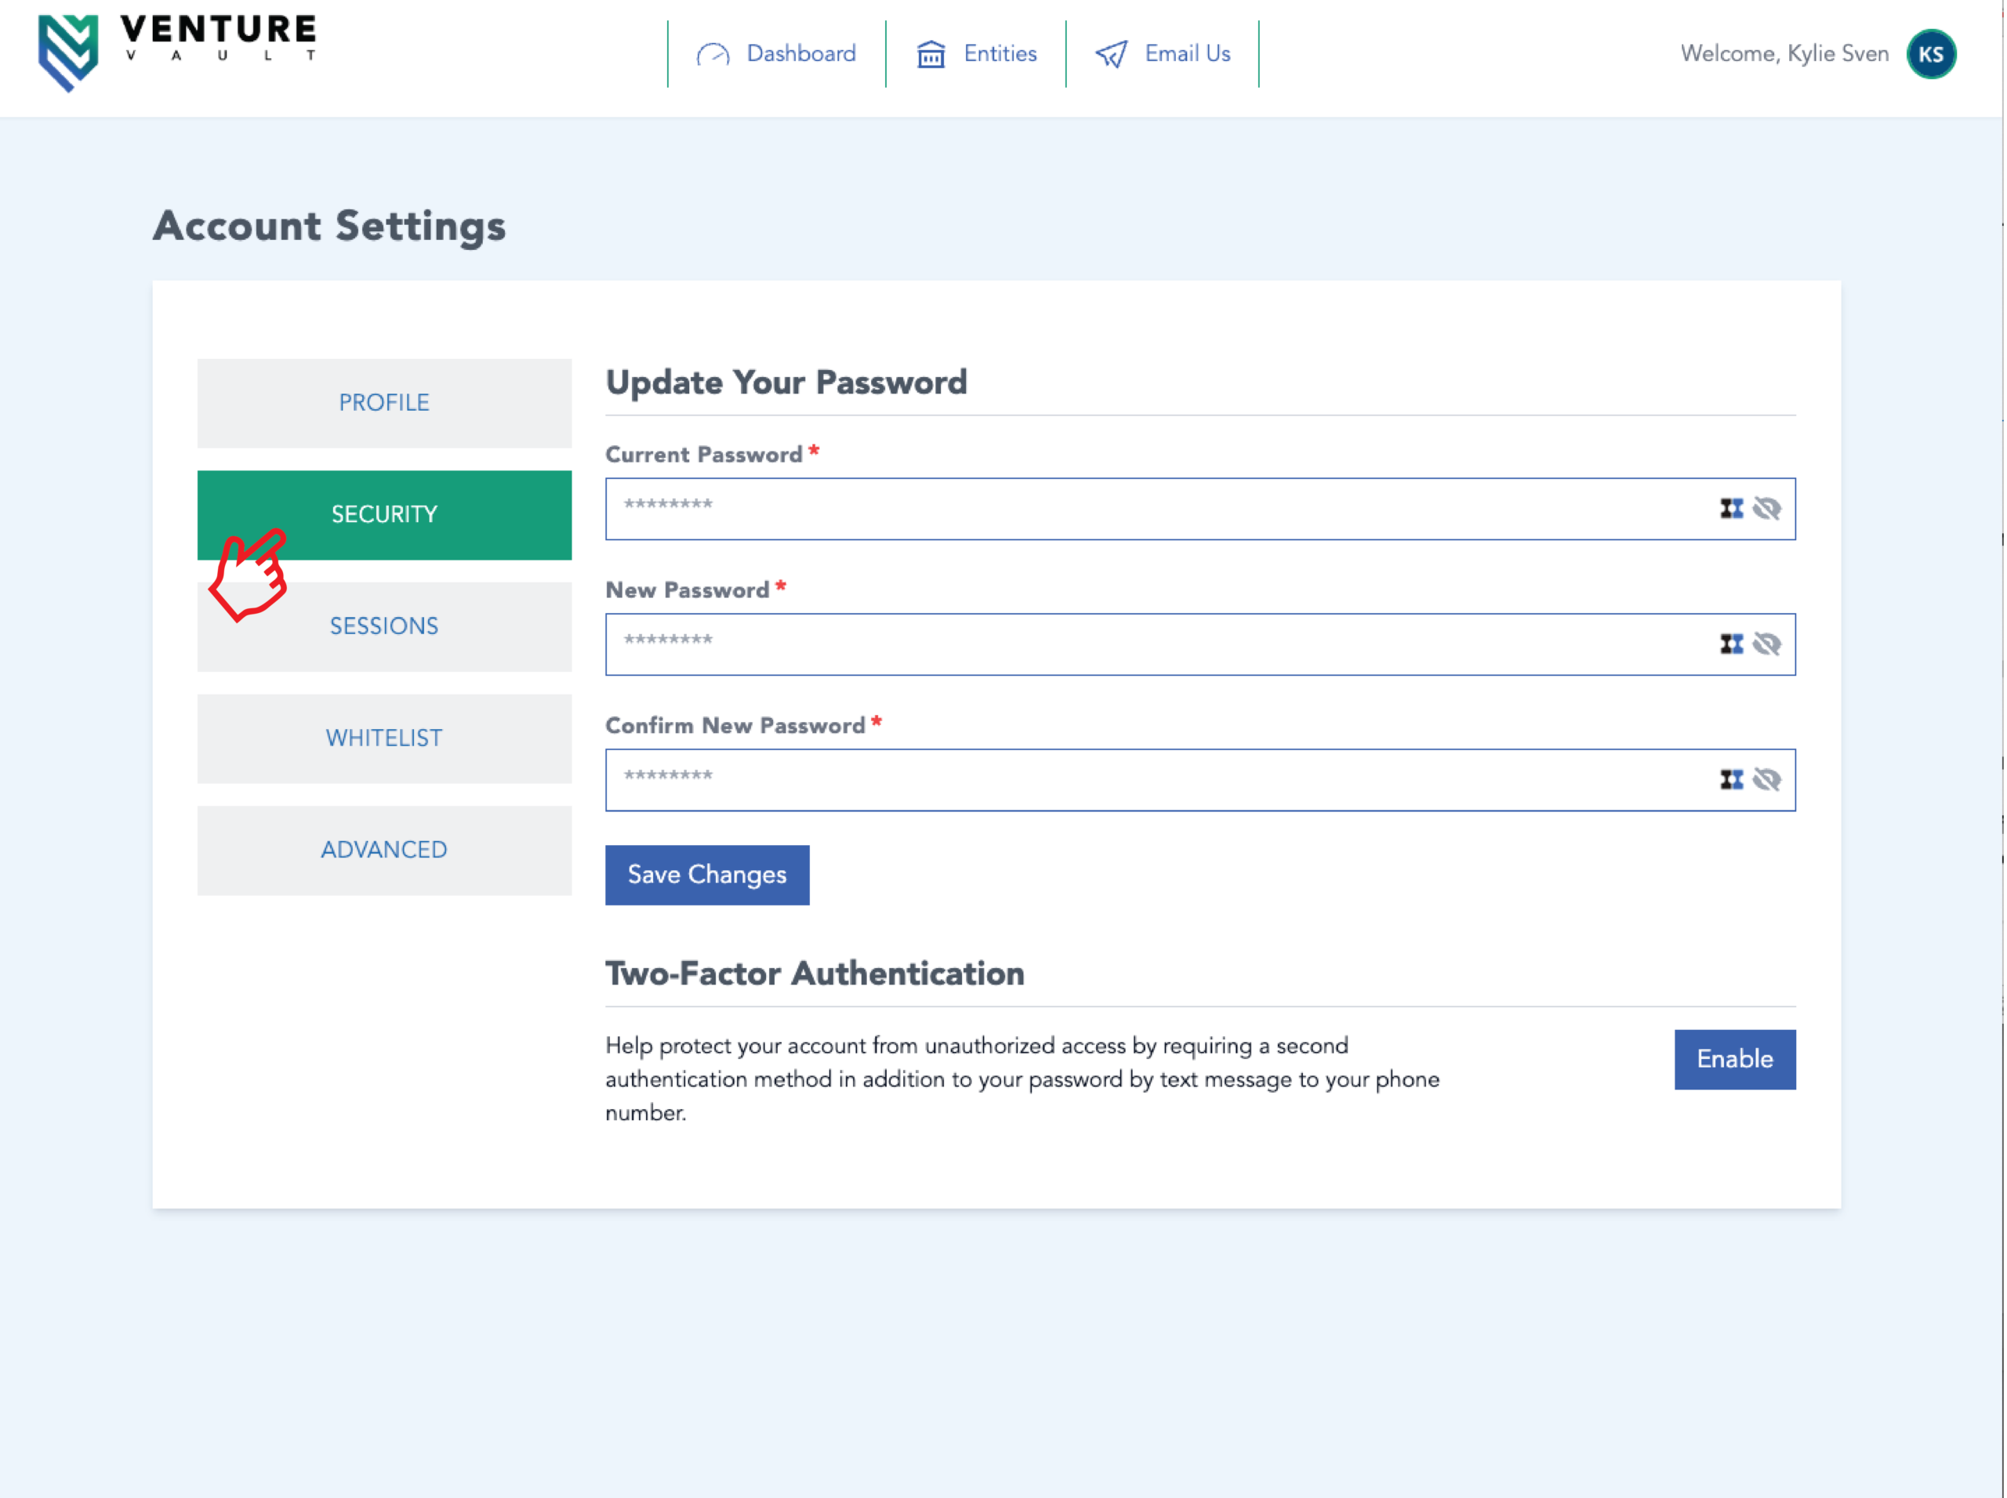Click the Venture Vault logo

pos(177,52)
